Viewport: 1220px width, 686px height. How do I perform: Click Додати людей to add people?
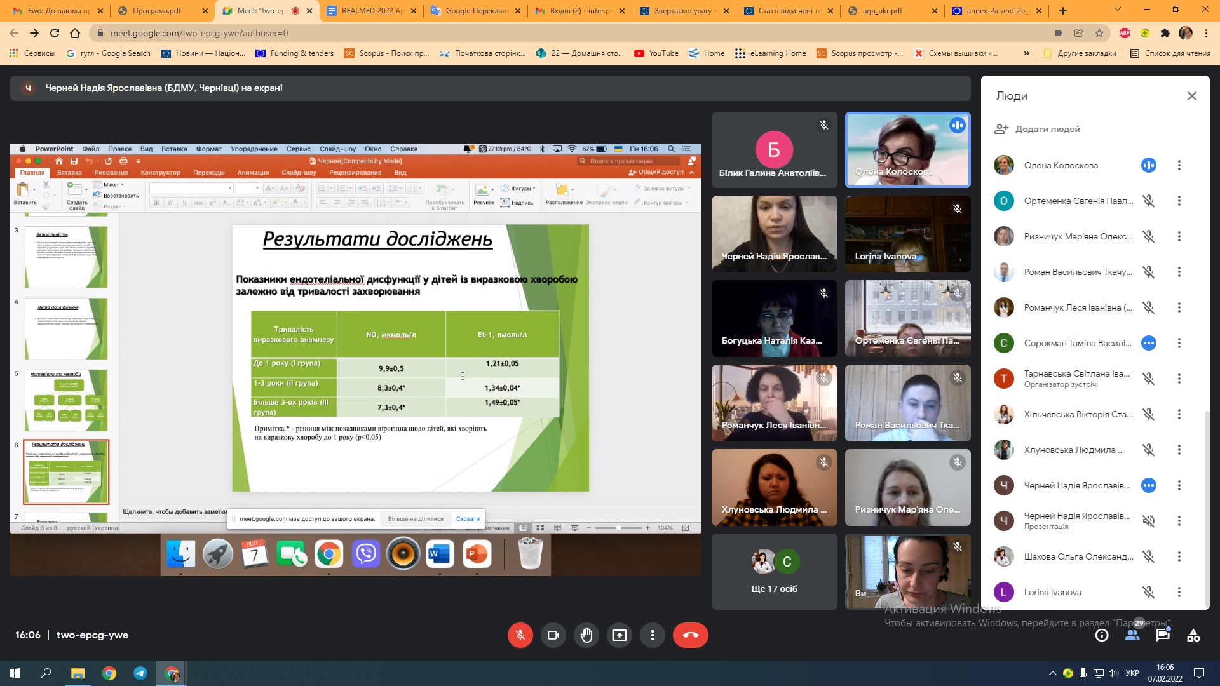(1037, 129)
